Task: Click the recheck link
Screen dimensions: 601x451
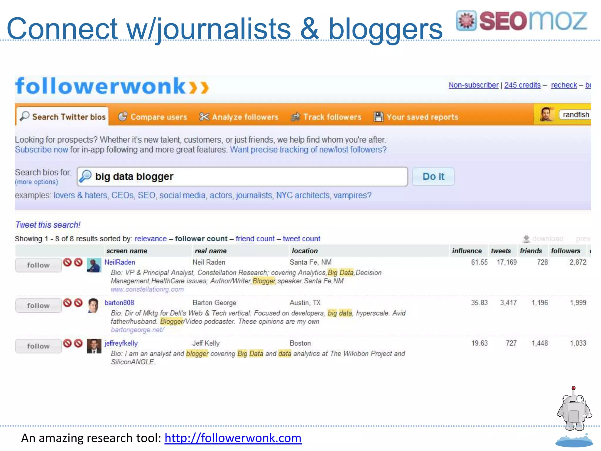Action: [564, 85]
